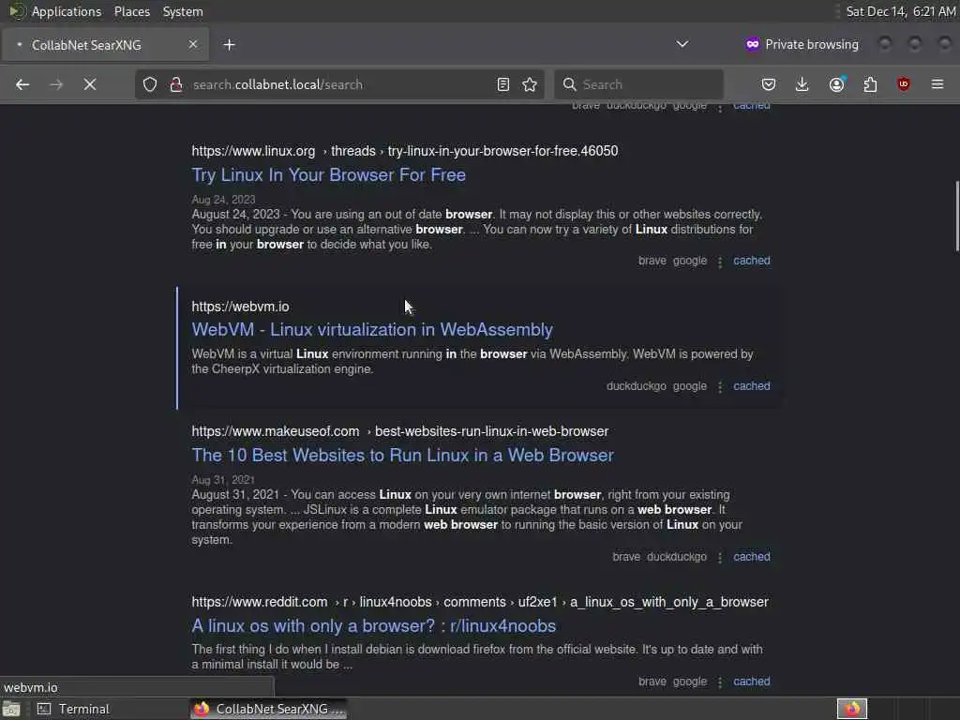The height and width of the screenshot is (720, 960).
Task: Click the https://www.makeuseof.com URL text
Action: coord(276,431)
